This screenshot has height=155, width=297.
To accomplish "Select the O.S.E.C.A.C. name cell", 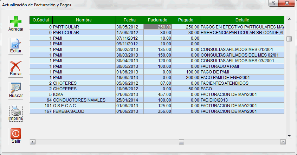I will point(84,106).
